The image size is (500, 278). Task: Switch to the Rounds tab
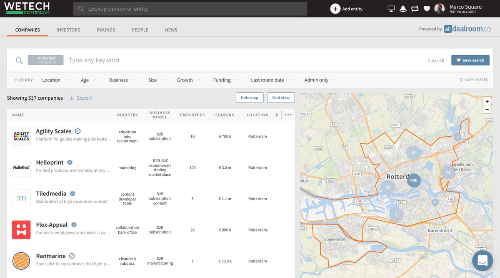pos(106,30)
